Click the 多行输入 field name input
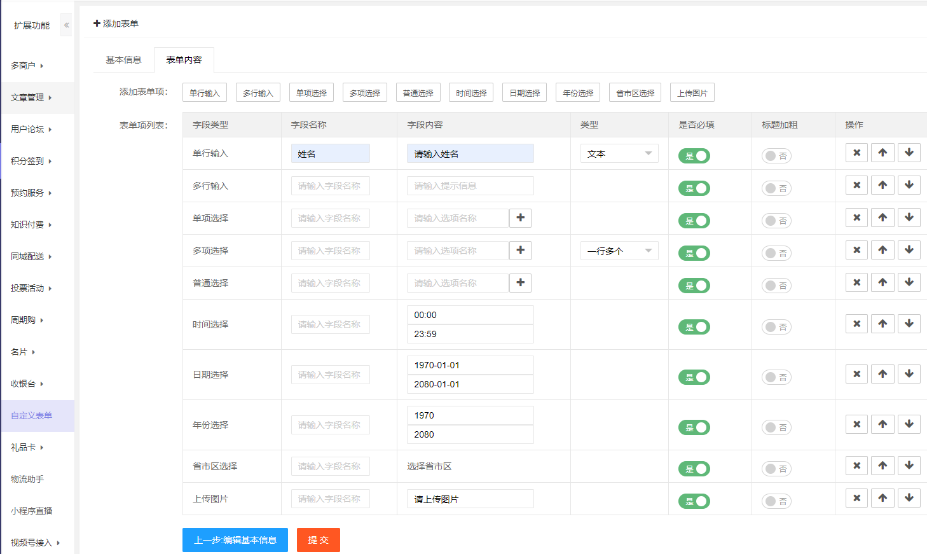The width and height of the screenshot is (927, 554). [x=330, y=186]
